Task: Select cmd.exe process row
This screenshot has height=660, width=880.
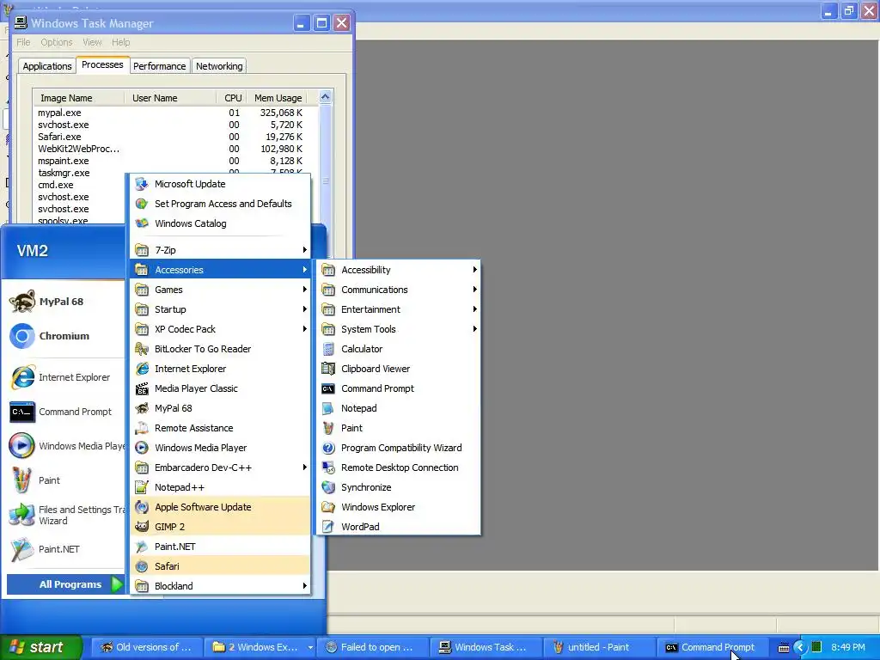Action: [80, 186]
